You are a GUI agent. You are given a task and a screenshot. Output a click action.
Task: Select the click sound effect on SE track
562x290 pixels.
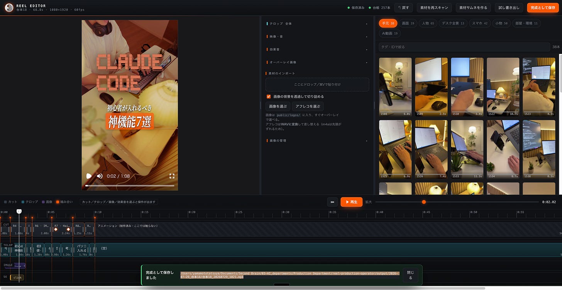[x=17, y=277]
